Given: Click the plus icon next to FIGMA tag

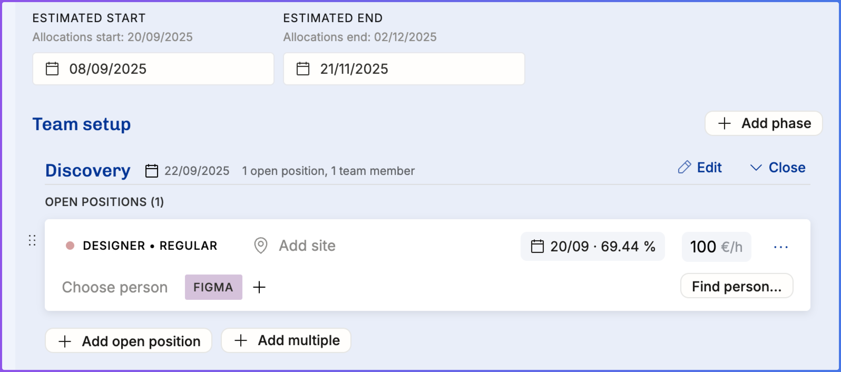Looking at the screenshot, I should click(x=259, y=287).
